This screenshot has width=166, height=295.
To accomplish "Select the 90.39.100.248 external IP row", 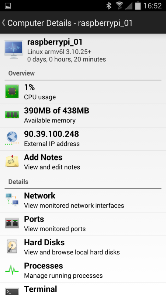I will point(83,139).
